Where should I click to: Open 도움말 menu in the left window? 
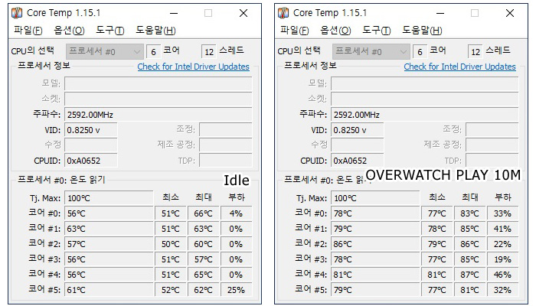pyautogui.click(x=155, y=30)
